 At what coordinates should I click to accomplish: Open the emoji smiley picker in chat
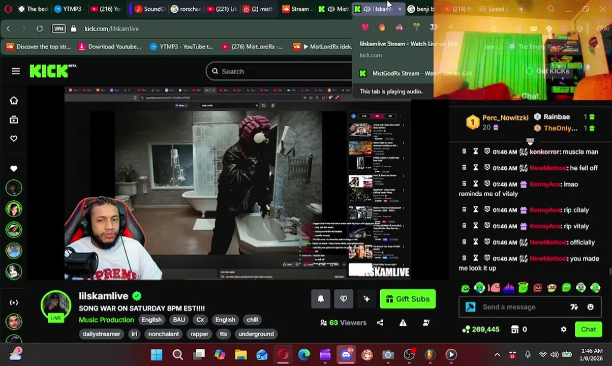[x=590, y=307]
